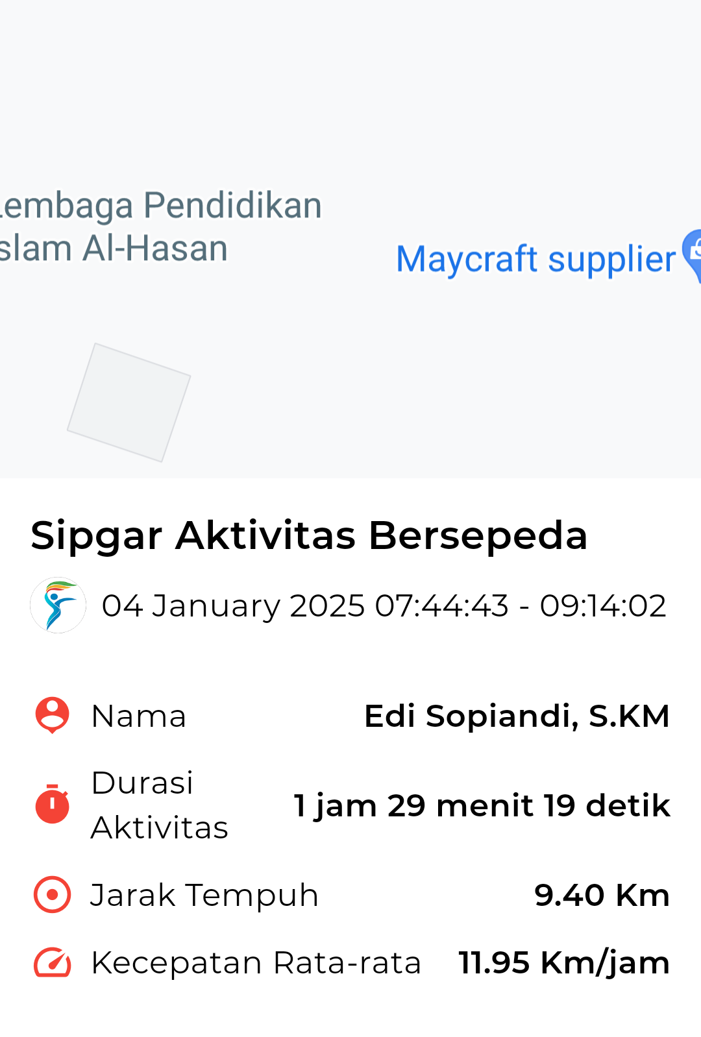Open Maycraft supplier place label on map
Screen dimensions: 701x1037
click(535, 259)
